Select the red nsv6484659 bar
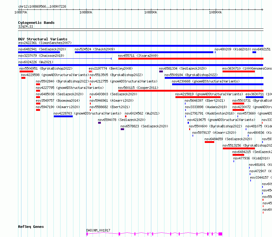The height and width of the screenshot is (237, 272). click(x=209, y=142)
